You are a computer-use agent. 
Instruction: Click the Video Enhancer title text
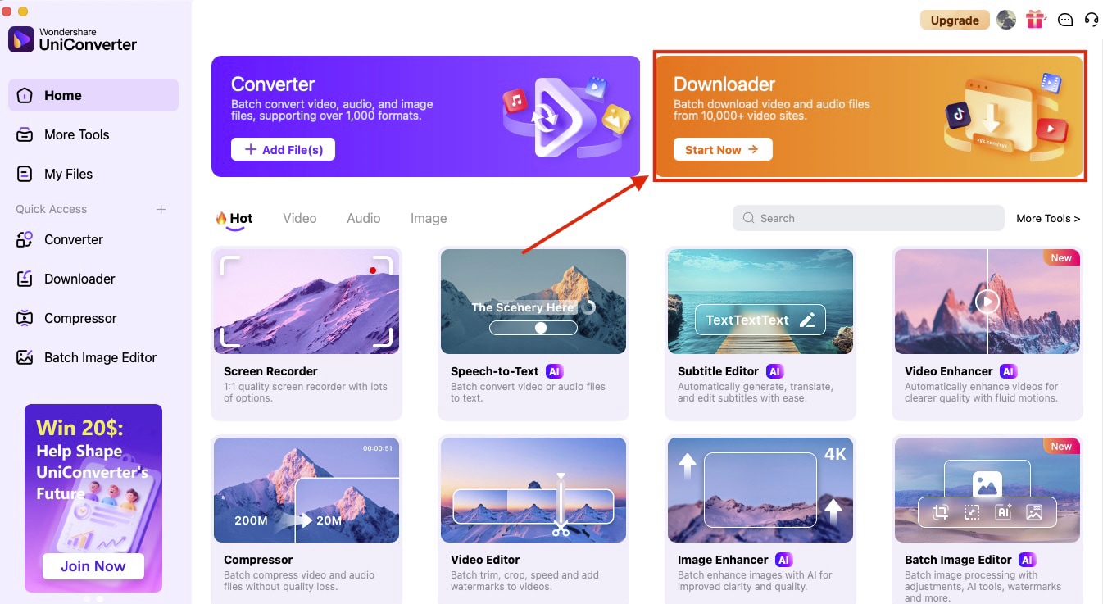(949, 371)
